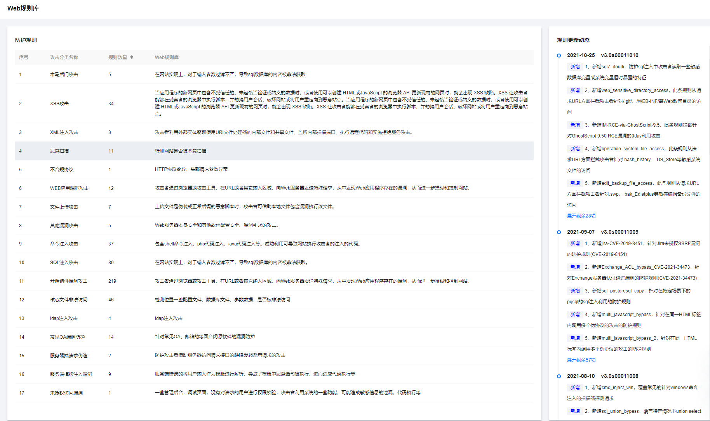The image size is (710, 421).
Task: Click the 规则更新动态 panel heading
Action: tap(573, 40)
